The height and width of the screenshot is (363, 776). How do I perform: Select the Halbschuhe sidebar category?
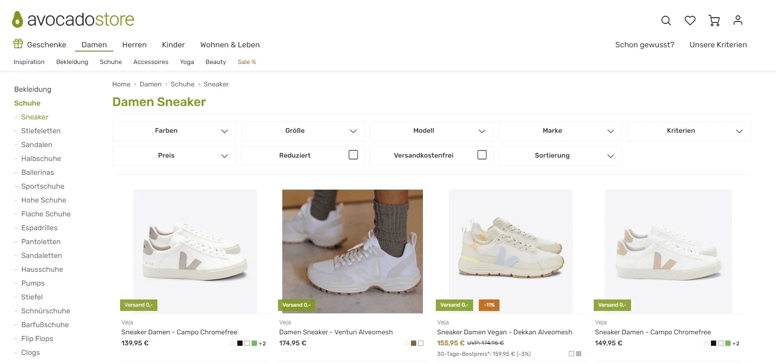click(x=41, y=159)
